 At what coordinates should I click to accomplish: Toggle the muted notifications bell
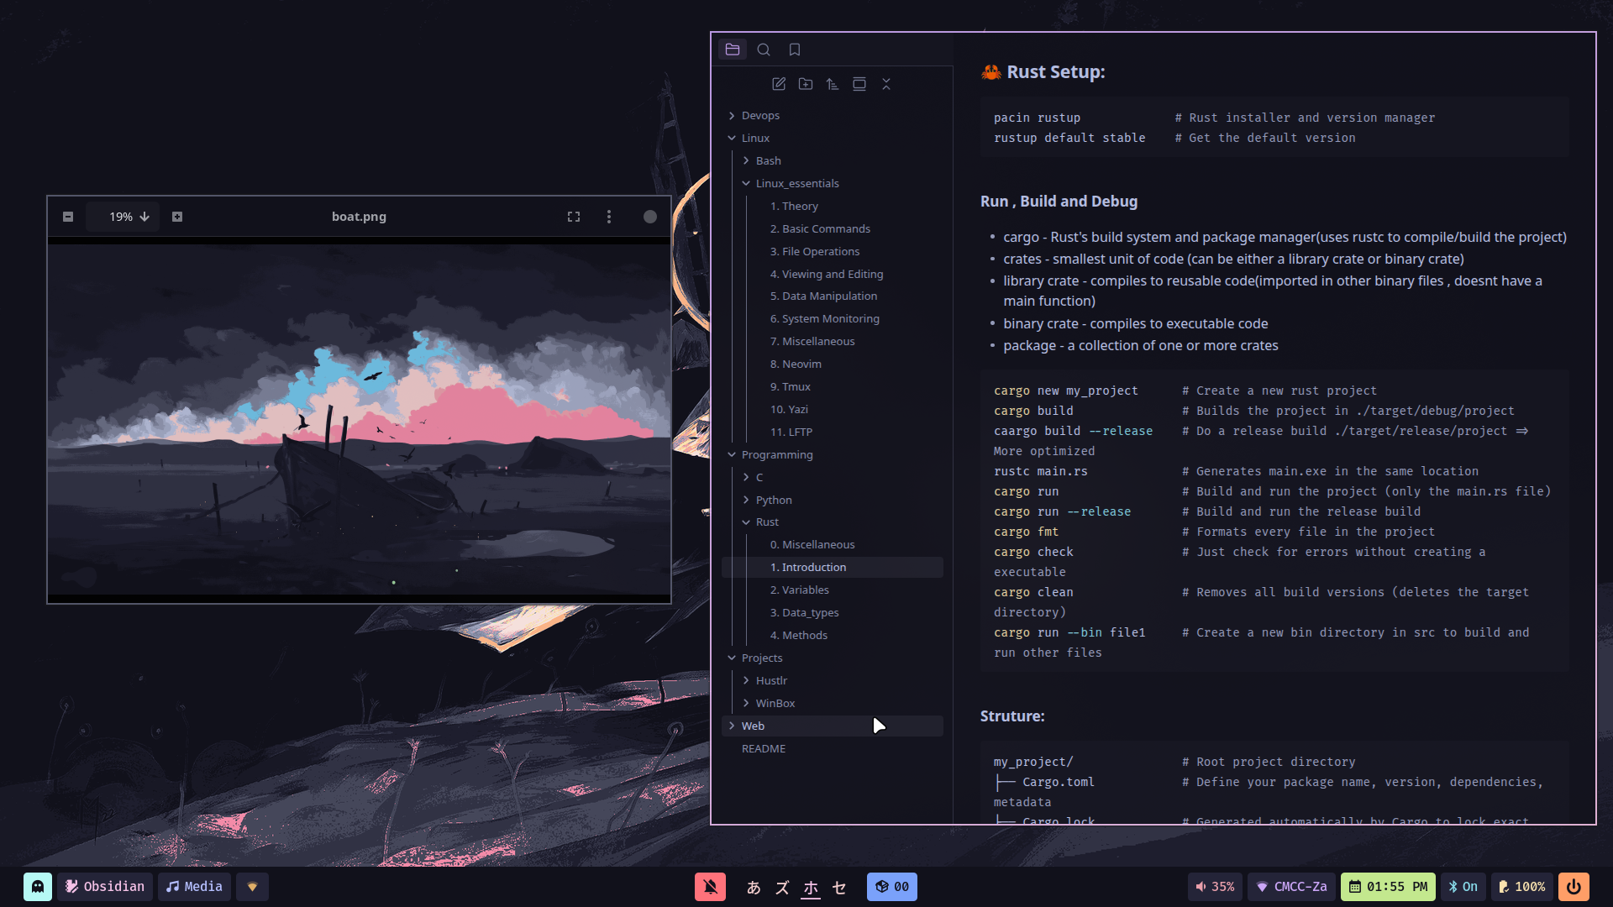710,887
